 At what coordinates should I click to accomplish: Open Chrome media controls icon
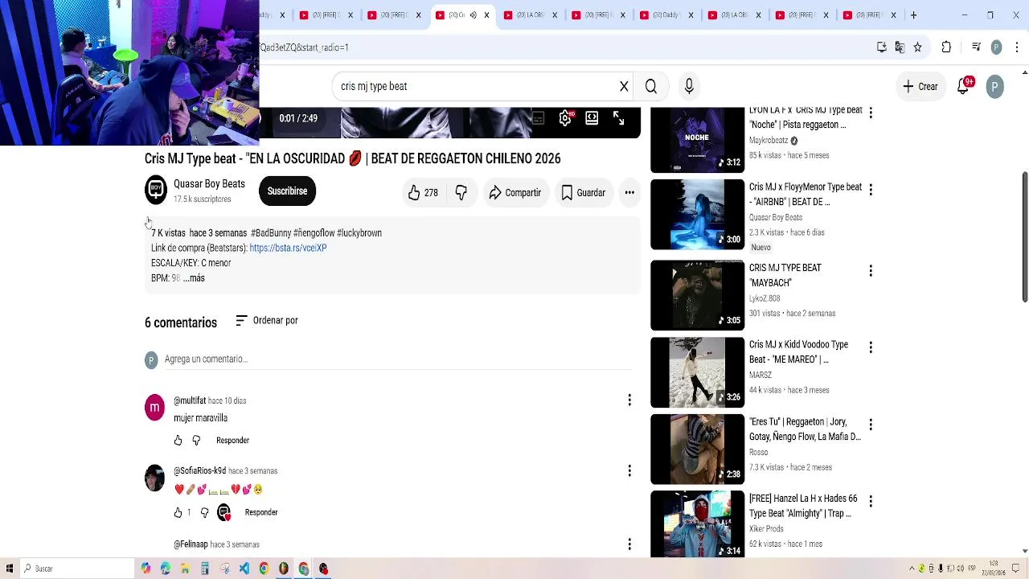[976, 47]
